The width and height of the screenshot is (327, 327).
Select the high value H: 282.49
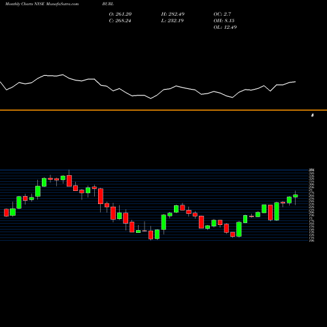coord(173,14)
